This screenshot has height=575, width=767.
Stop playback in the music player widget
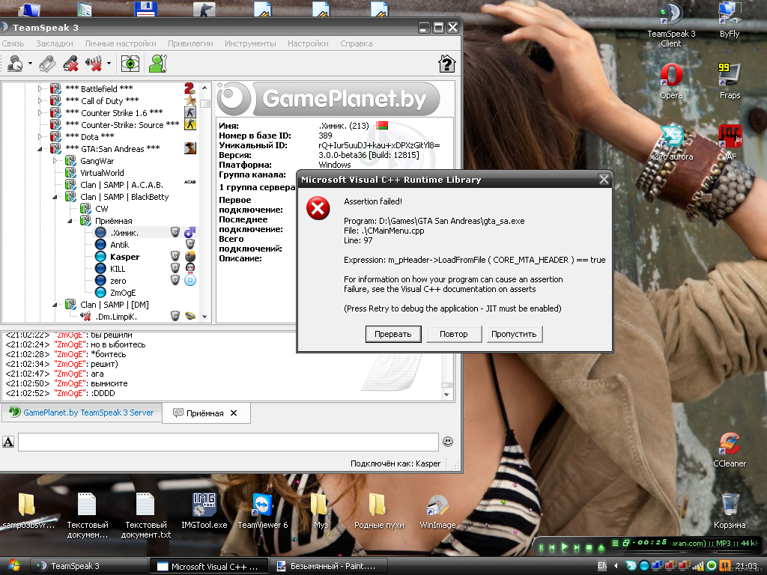(x=589, y=548)
